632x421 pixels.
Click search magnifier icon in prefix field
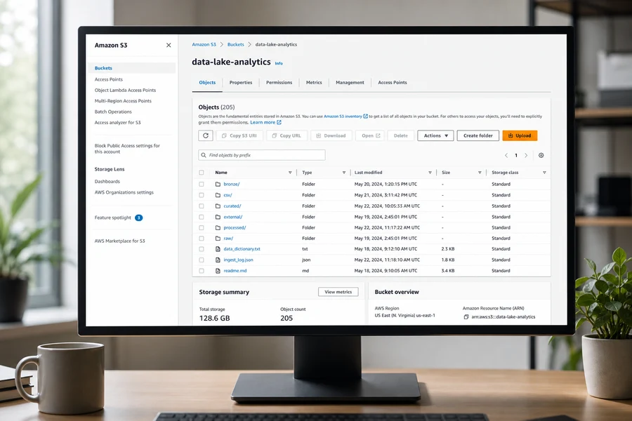[x=204, y=155]
